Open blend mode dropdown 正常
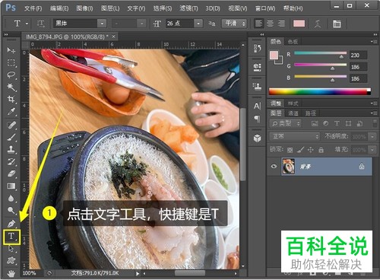The width and height of the screenshot is (380, 280). [x=294, y=136]
